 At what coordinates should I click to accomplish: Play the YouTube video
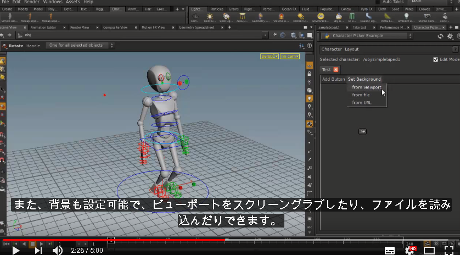15,251
